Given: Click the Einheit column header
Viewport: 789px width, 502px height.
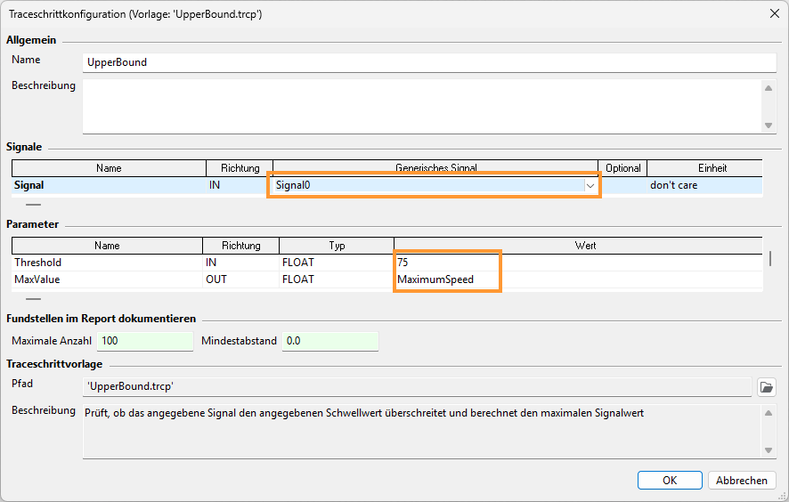Looking at the screenshot, I should coord(704,168).
